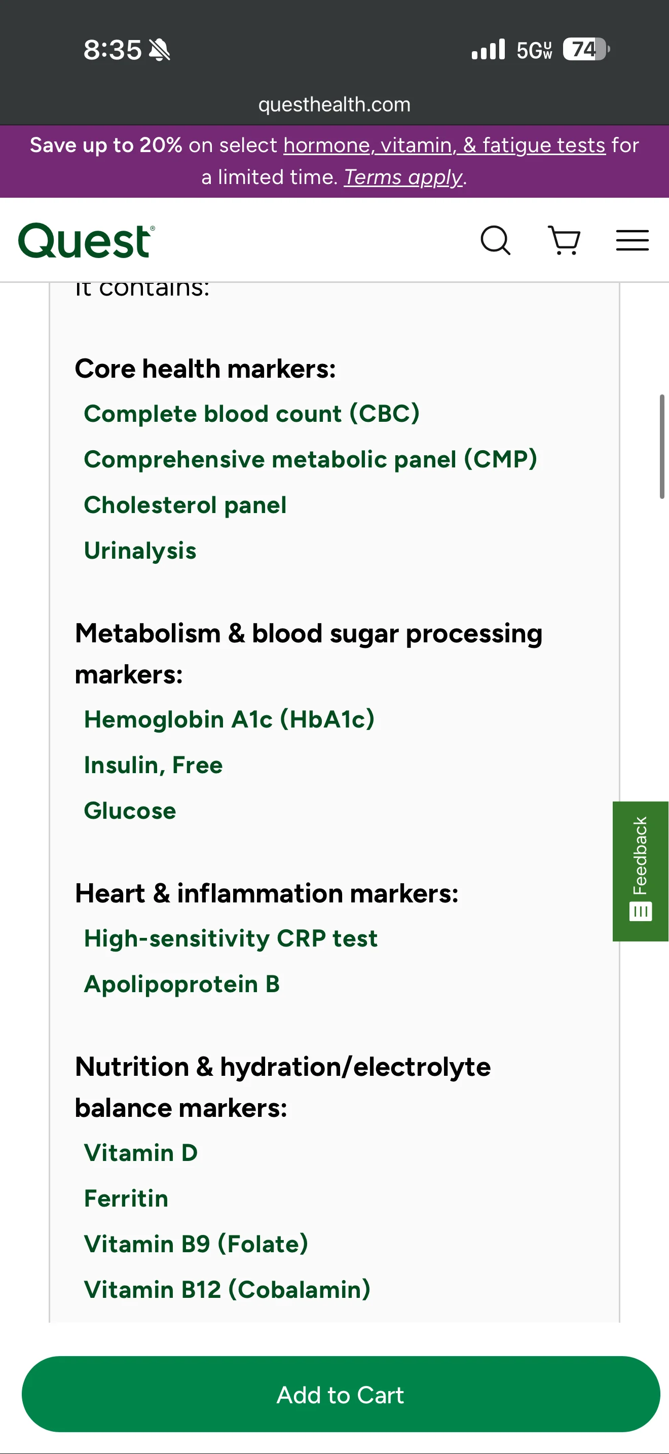Image resolution: width=669 pixels, height=1454 pixels.
Task: Click the Add to Cart button
Action: click(x=341, y=1394)
